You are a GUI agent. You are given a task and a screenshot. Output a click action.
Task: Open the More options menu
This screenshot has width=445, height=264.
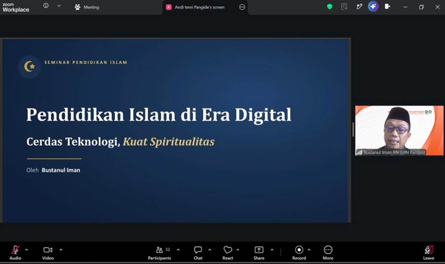click(328, 253)
